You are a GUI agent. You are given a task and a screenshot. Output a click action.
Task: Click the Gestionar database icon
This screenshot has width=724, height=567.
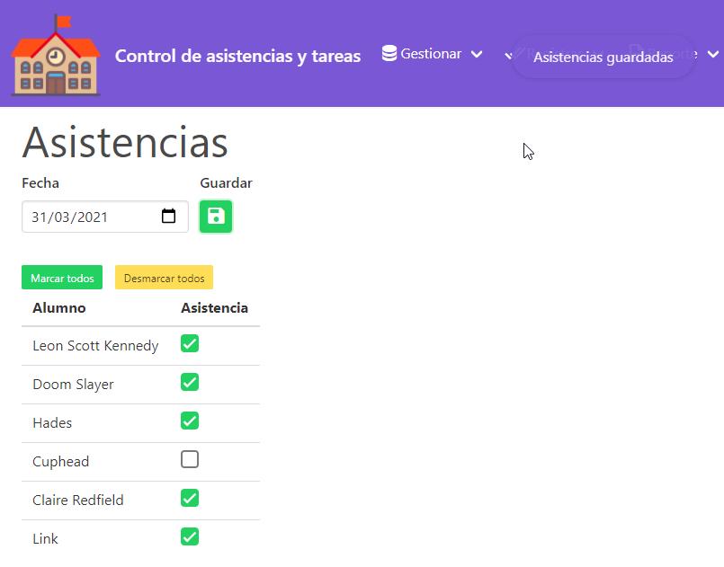[x=389, y=54]
